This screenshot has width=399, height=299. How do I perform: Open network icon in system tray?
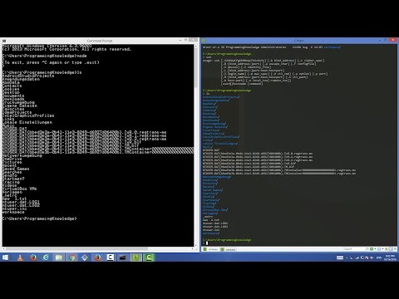[357, 257]
